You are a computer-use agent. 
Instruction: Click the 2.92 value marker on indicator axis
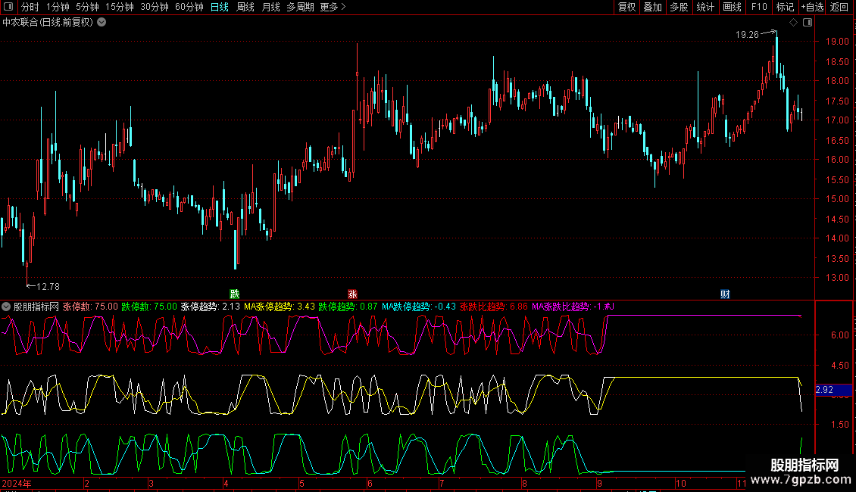pyautogui.click(x=824, y=390)
